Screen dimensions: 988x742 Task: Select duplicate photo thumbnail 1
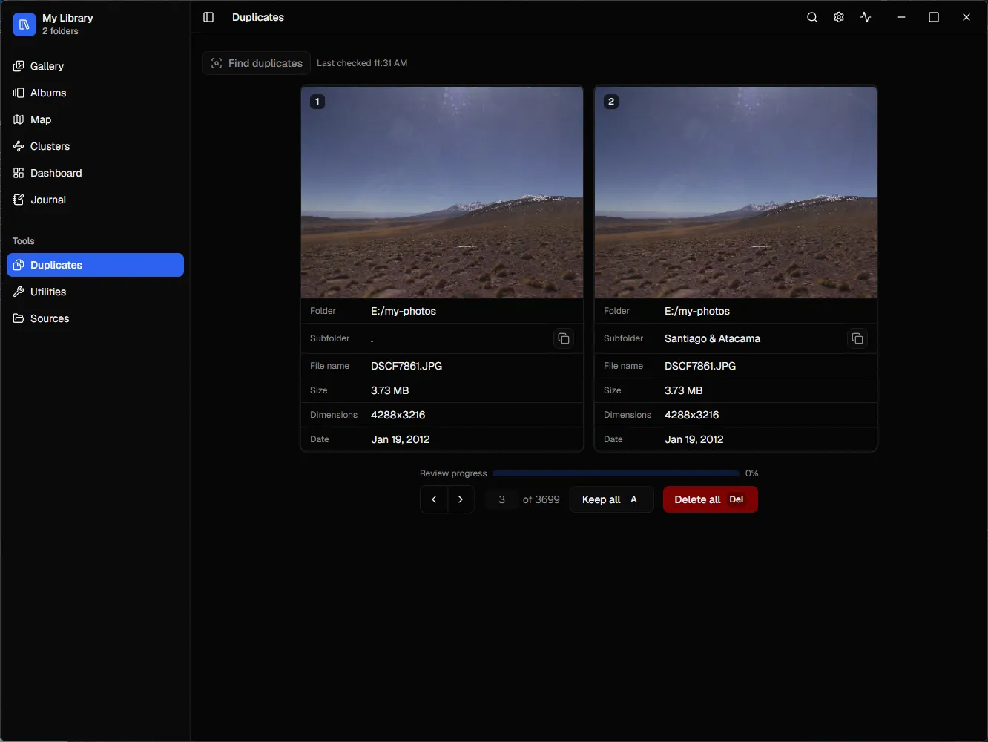coord(442,192)
